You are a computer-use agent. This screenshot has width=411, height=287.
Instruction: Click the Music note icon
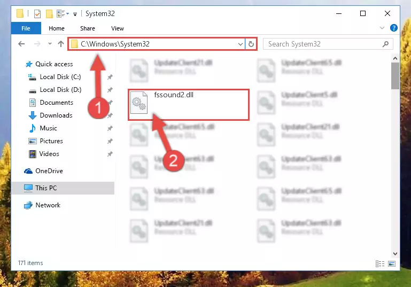pos(33,128)
